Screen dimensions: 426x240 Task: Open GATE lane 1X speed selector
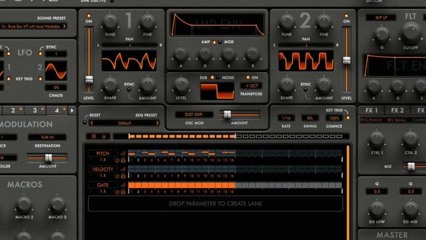tap(103, 191)
